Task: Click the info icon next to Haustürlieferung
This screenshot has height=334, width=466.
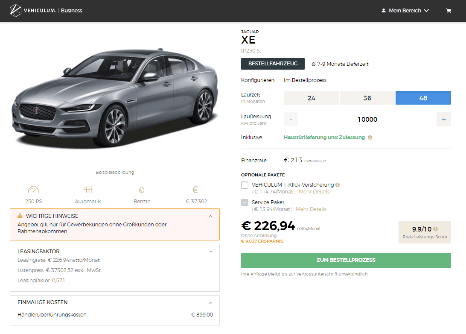Action: [370, 138]
